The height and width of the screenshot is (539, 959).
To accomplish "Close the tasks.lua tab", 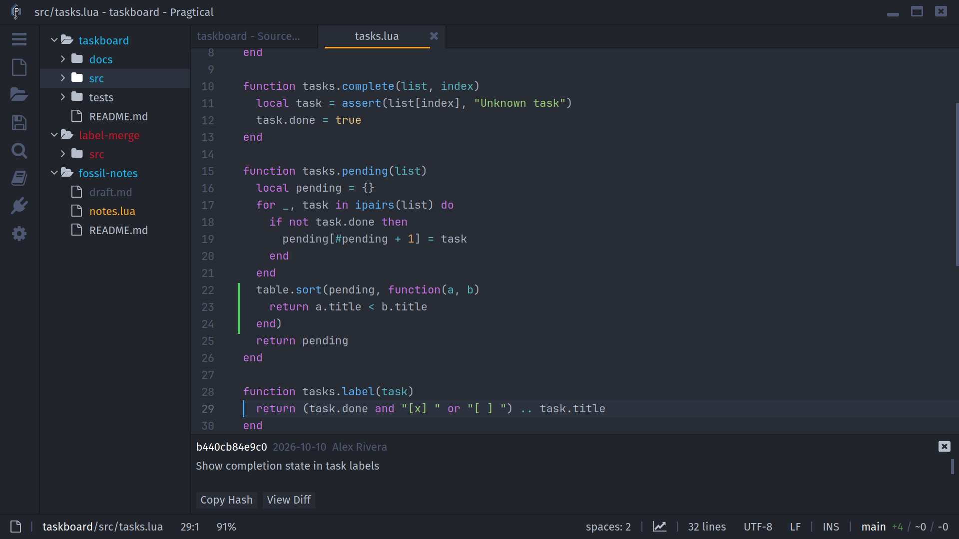I will point(434,36).
